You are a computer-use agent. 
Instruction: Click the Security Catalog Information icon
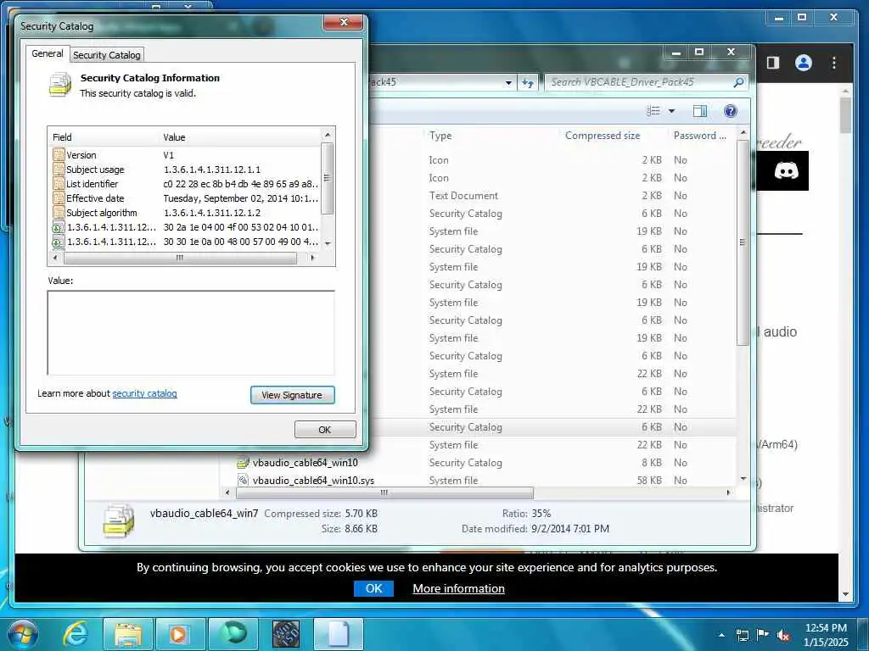60,85
